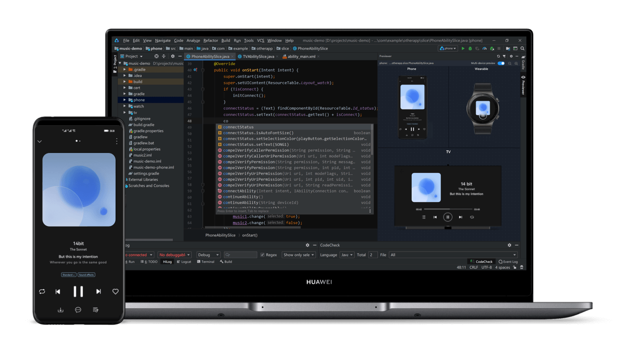Click TV preview playback progress bar
Viewport: 618px width, 345px height.
pos(448,209)
